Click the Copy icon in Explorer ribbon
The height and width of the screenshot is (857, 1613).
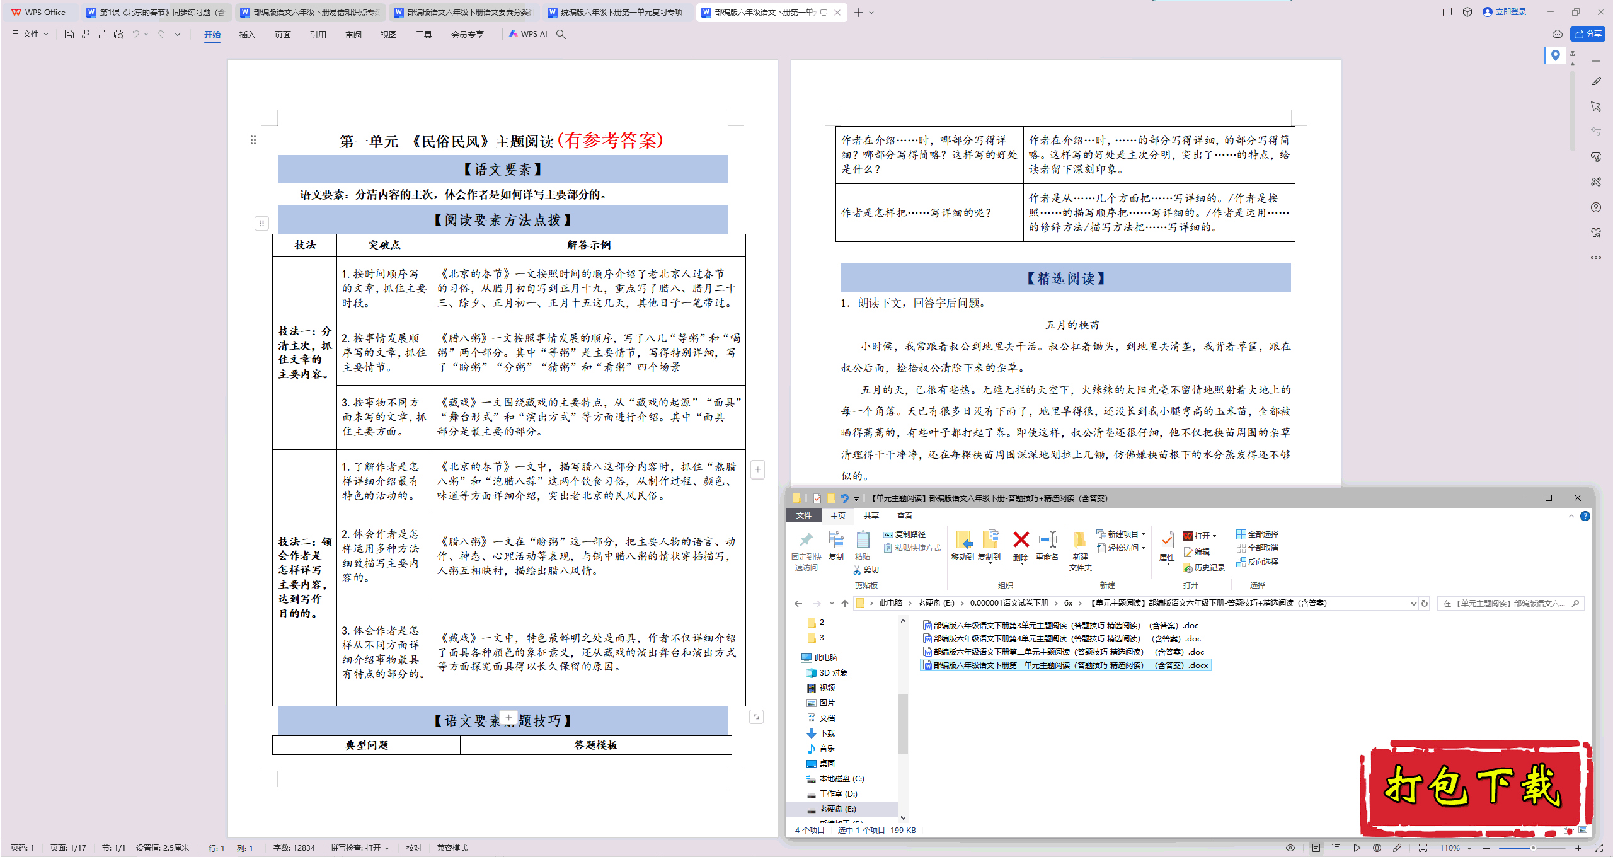click(x=836, y=546)
